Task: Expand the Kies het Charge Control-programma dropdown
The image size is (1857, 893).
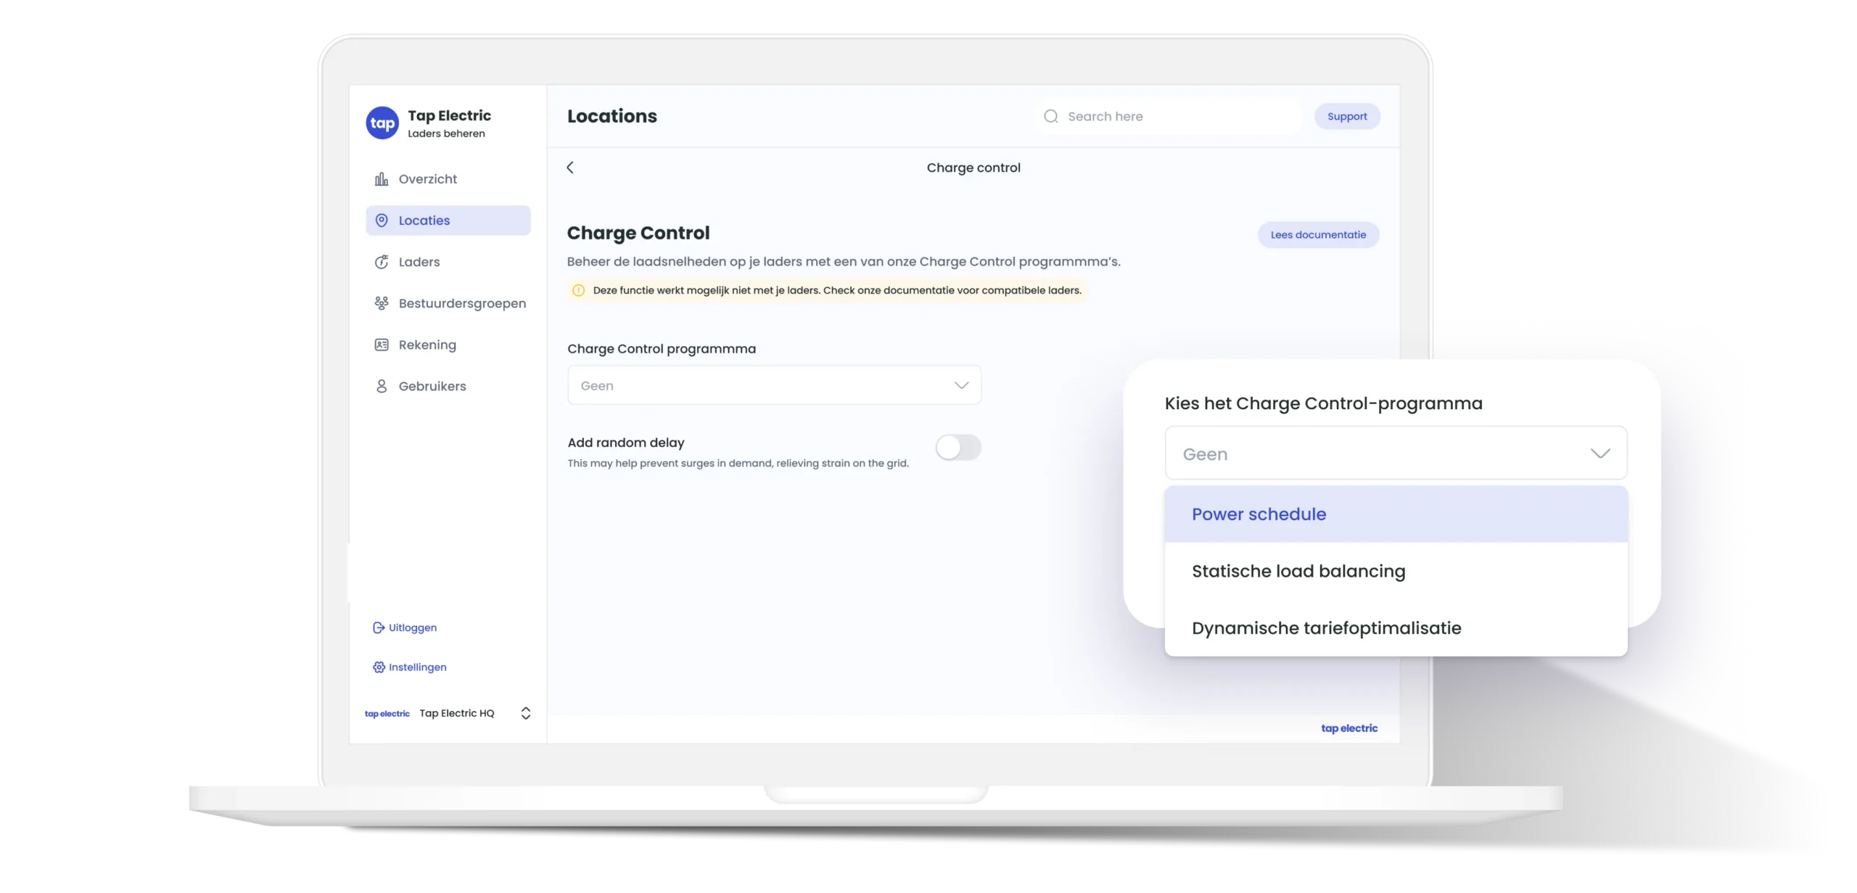Action: [x=1395, y=453]
